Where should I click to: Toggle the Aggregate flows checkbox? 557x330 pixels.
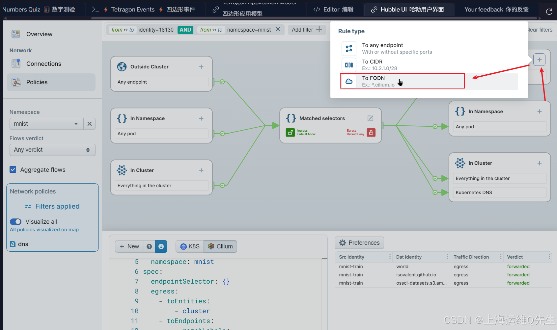click(x=13, y=170)
